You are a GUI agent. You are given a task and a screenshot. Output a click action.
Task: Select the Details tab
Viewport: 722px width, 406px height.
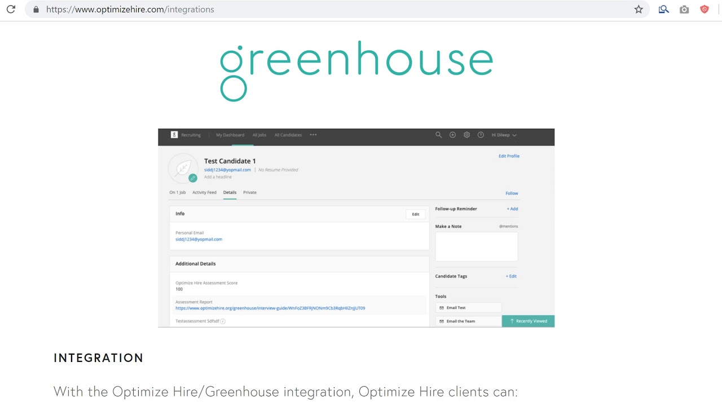pyautogui.click(x=230, y=192)
